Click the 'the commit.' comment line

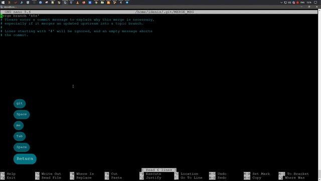15,35
